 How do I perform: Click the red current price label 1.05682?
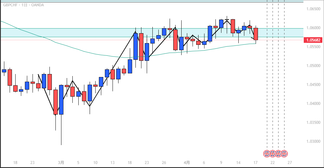[313, 40]
